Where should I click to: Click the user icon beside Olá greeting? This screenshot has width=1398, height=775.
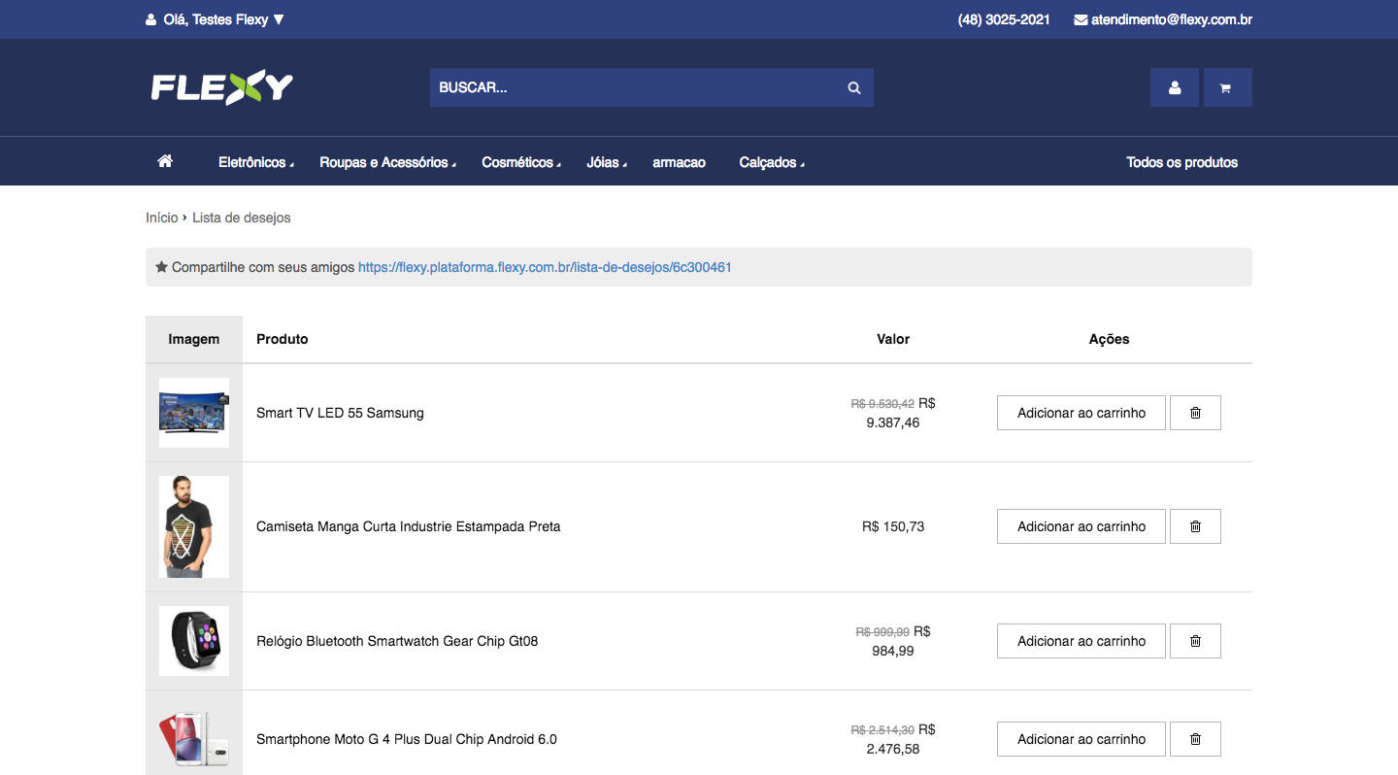point(150,19)
